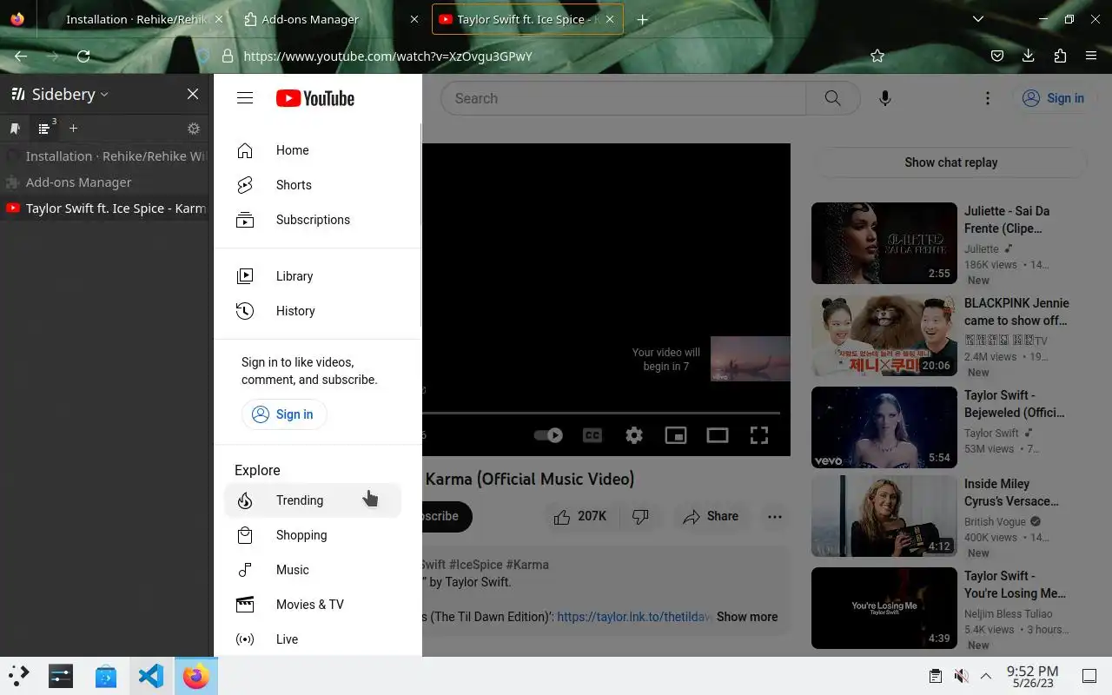This screenshot has height=695, width=1112.
Task: Open Sidebery settings gear
Action: click(x=194, y=129)
